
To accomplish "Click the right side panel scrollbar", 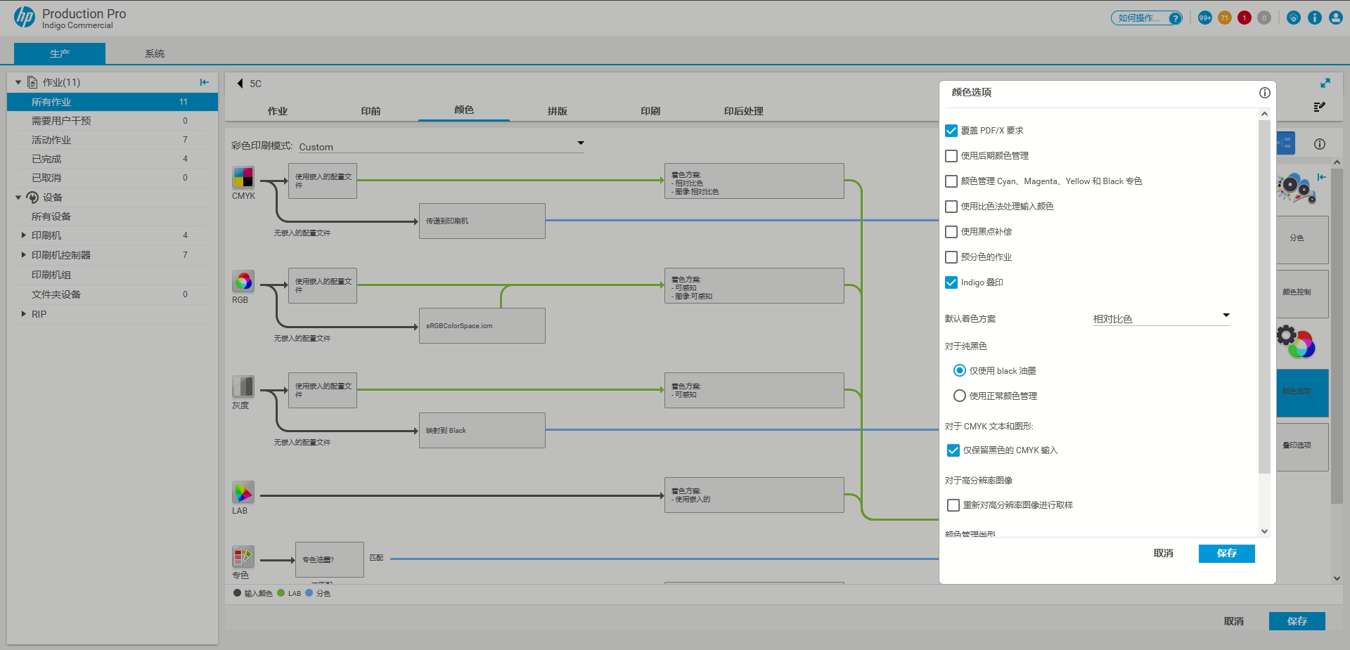I will click(x=1337, y=337).
